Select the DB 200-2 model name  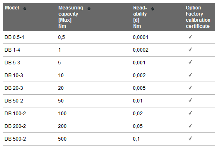point(15,126)
